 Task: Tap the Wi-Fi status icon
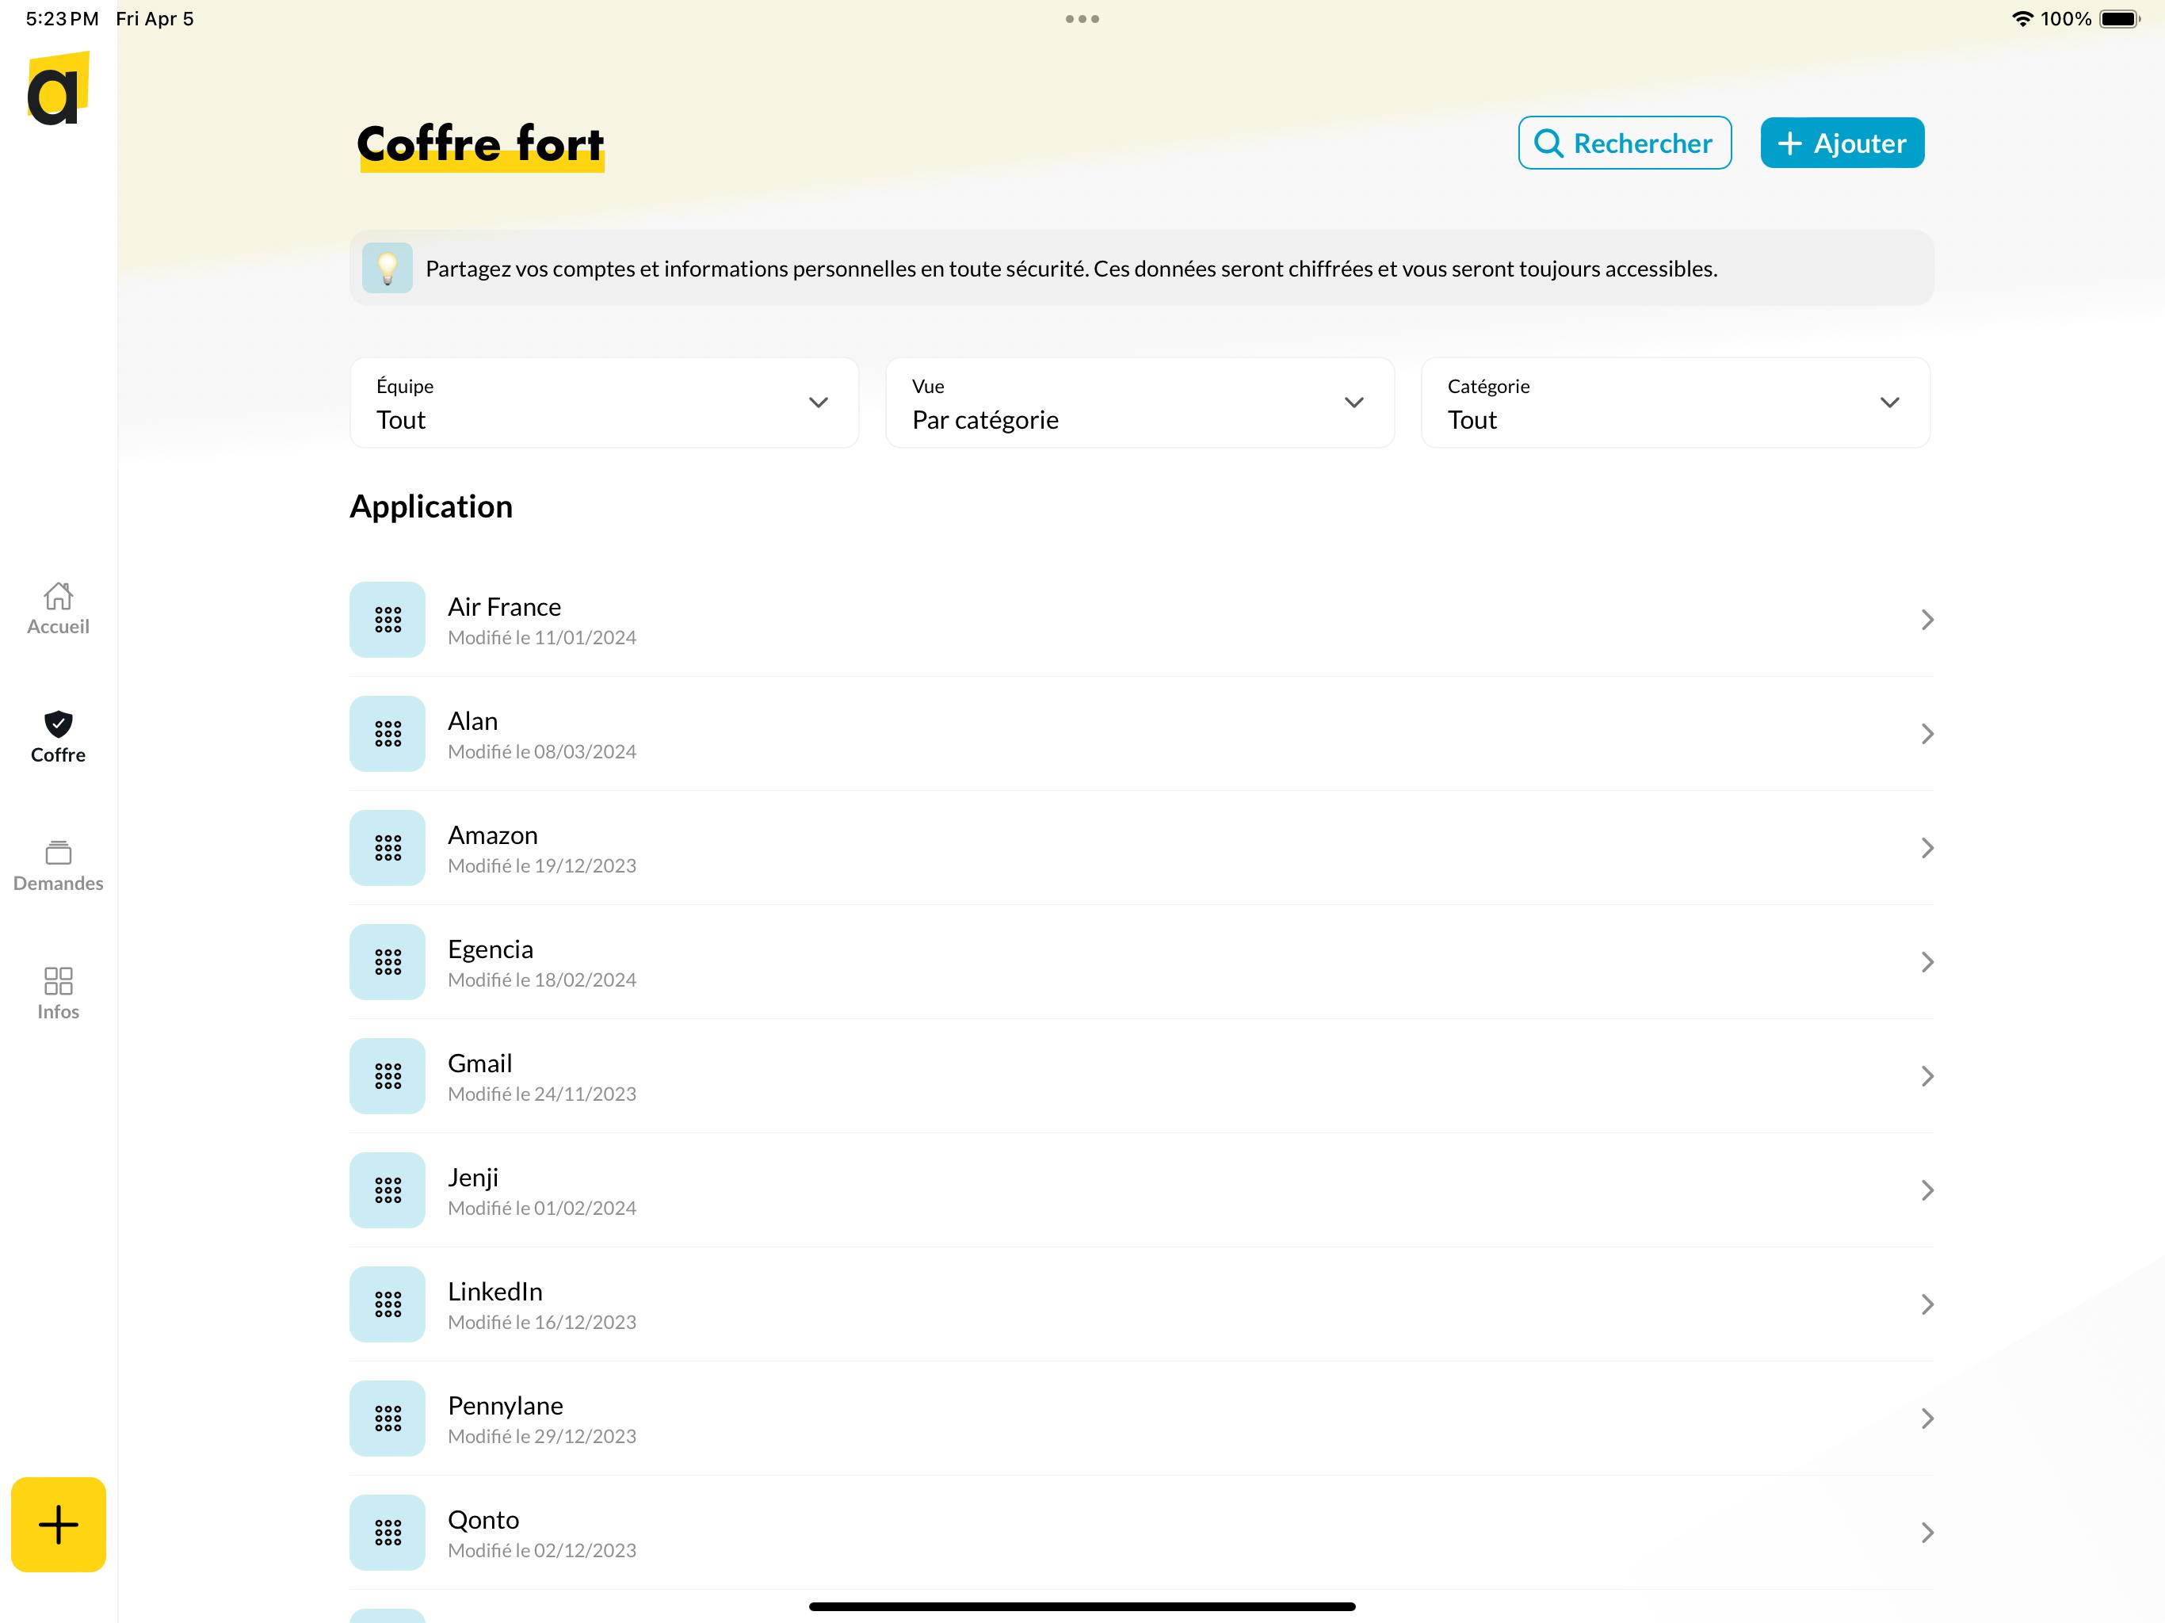point(2022,18)
